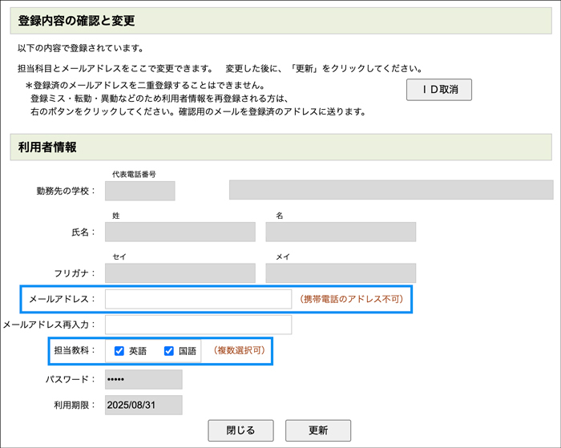Uncheck the 英語 checkbox
The height and width of the screenshot is (448, 561).
pyautogui.click(x=119, y=351)
